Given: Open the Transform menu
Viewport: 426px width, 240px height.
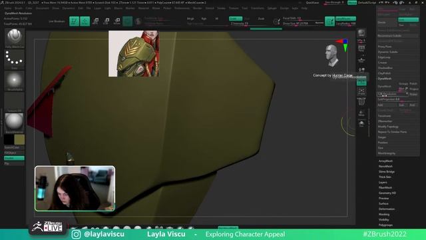Looking at the screenshot, I should coord(258,8).
